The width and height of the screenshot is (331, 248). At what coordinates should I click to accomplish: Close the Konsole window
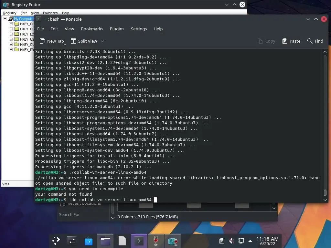coord(324,19)
